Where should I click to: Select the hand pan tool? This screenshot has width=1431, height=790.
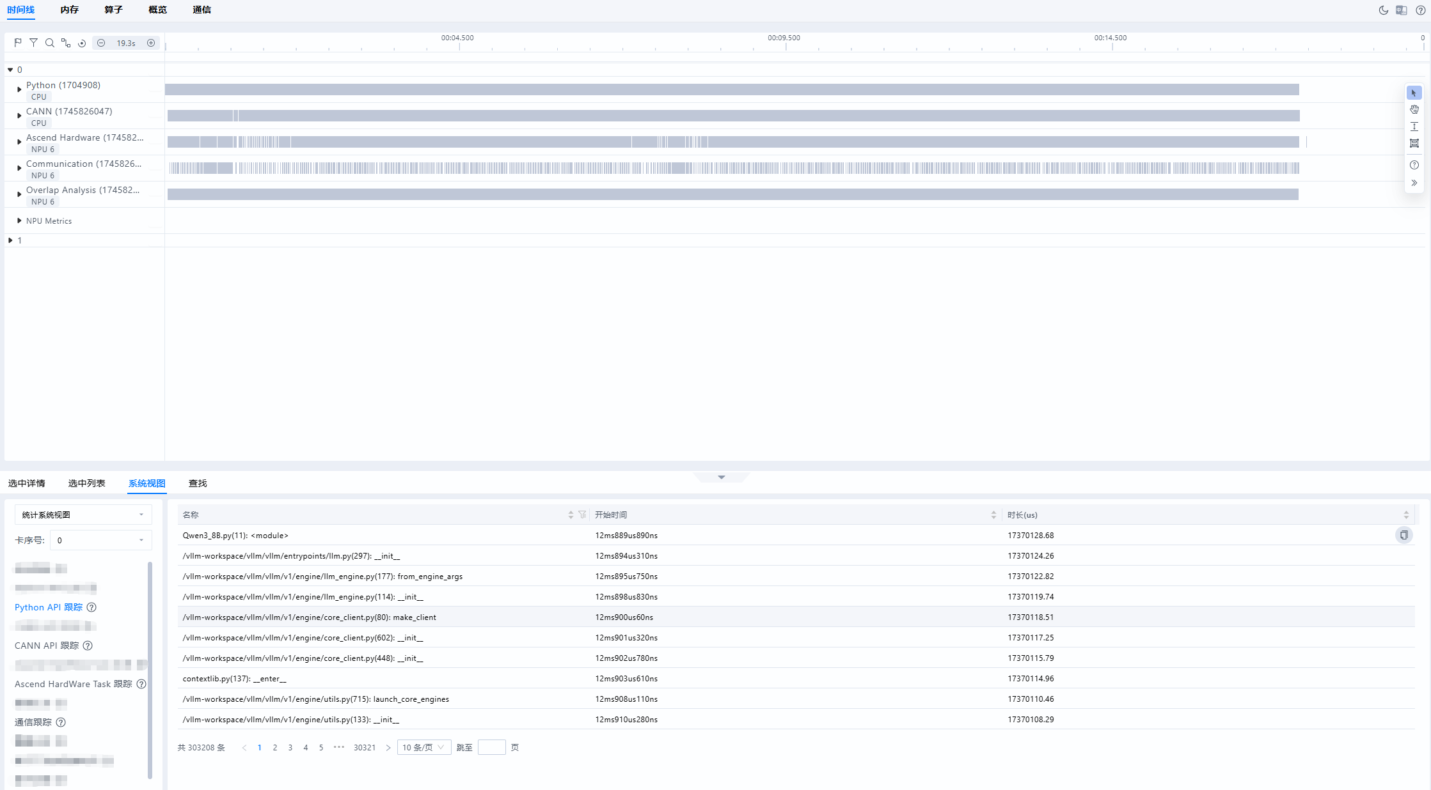coord(1414,109)
